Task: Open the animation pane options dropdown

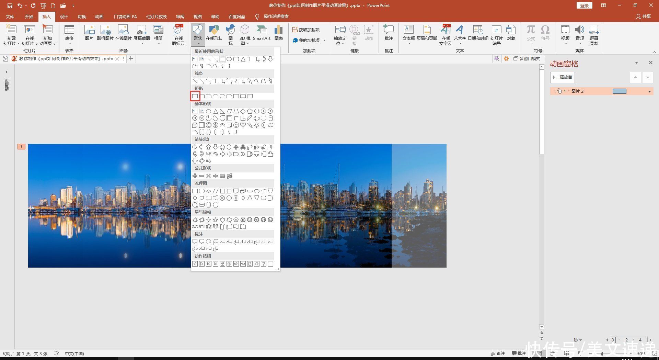Action: 636,63
